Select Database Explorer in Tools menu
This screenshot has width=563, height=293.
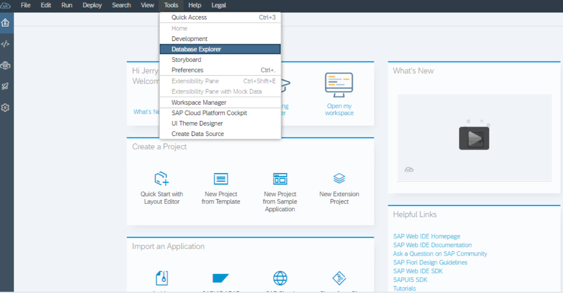[x=220, y=49]
